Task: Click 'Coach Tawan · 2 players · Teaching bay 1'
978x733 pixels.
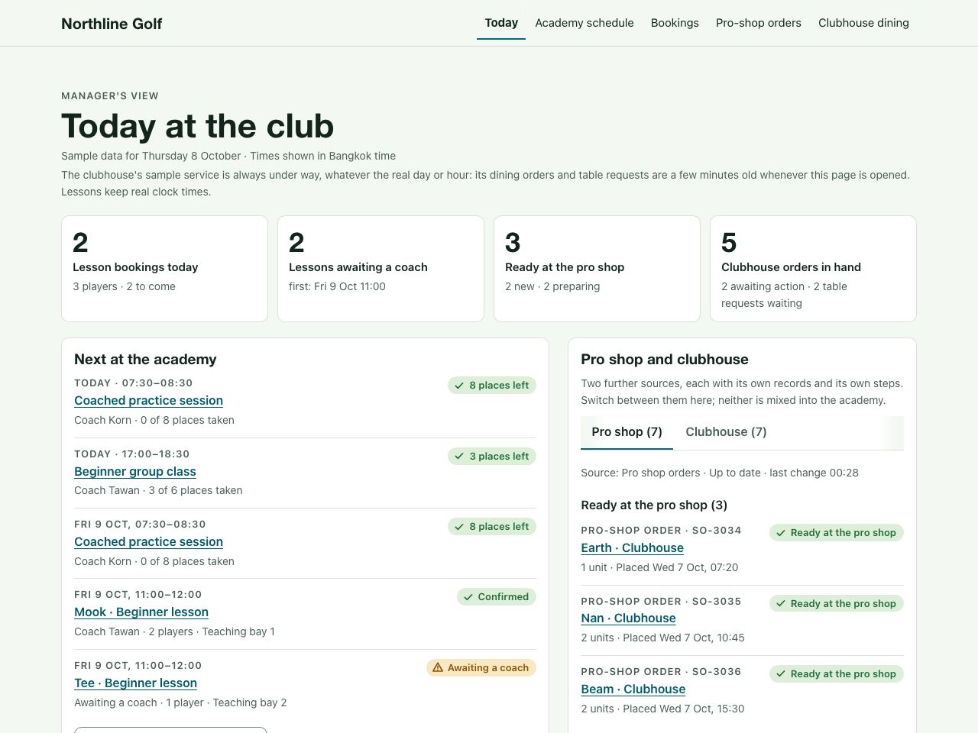Action: point(174,632)
